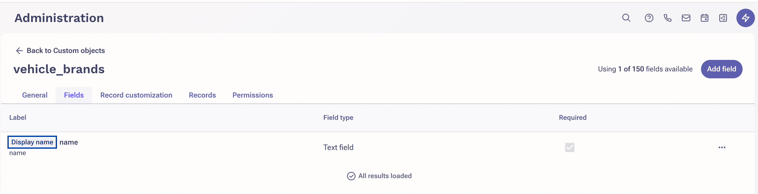Switch to the Records tab
Image resolution: width=758 pixels, height=194 pixels.
click(202, 95)
